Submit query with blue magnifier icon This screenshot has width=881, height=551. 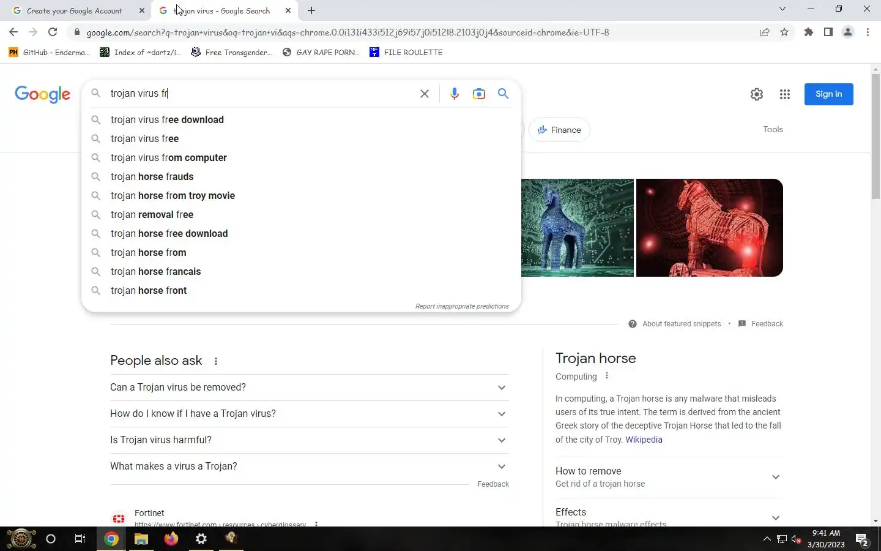(x=503, y=94)
